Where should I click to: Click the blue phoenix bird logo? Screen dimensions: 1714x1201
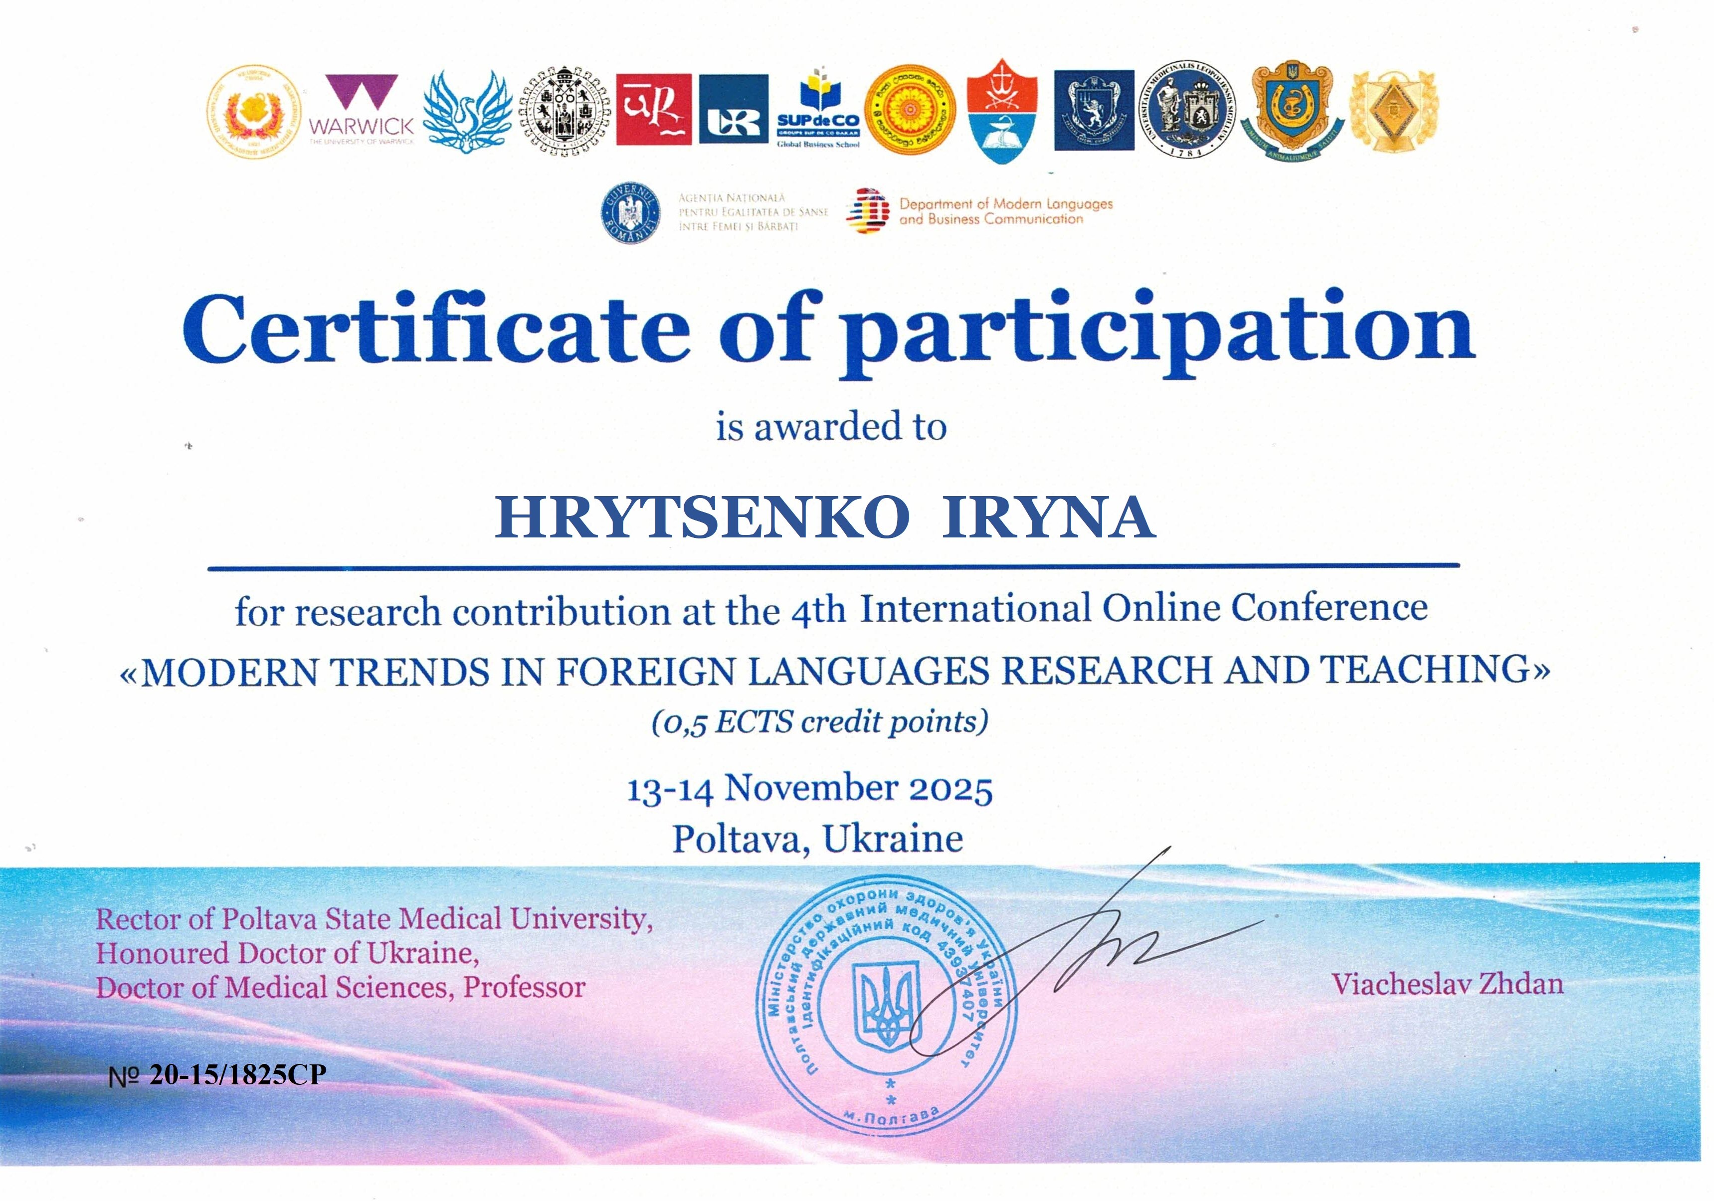(467, 111)
